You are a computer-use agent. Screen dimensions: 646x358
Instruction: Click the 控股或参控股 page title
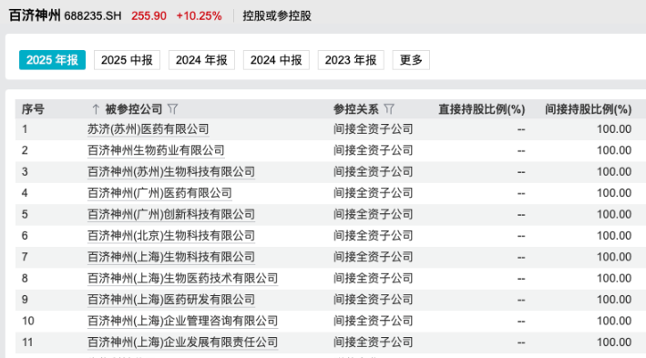(277, 16)
